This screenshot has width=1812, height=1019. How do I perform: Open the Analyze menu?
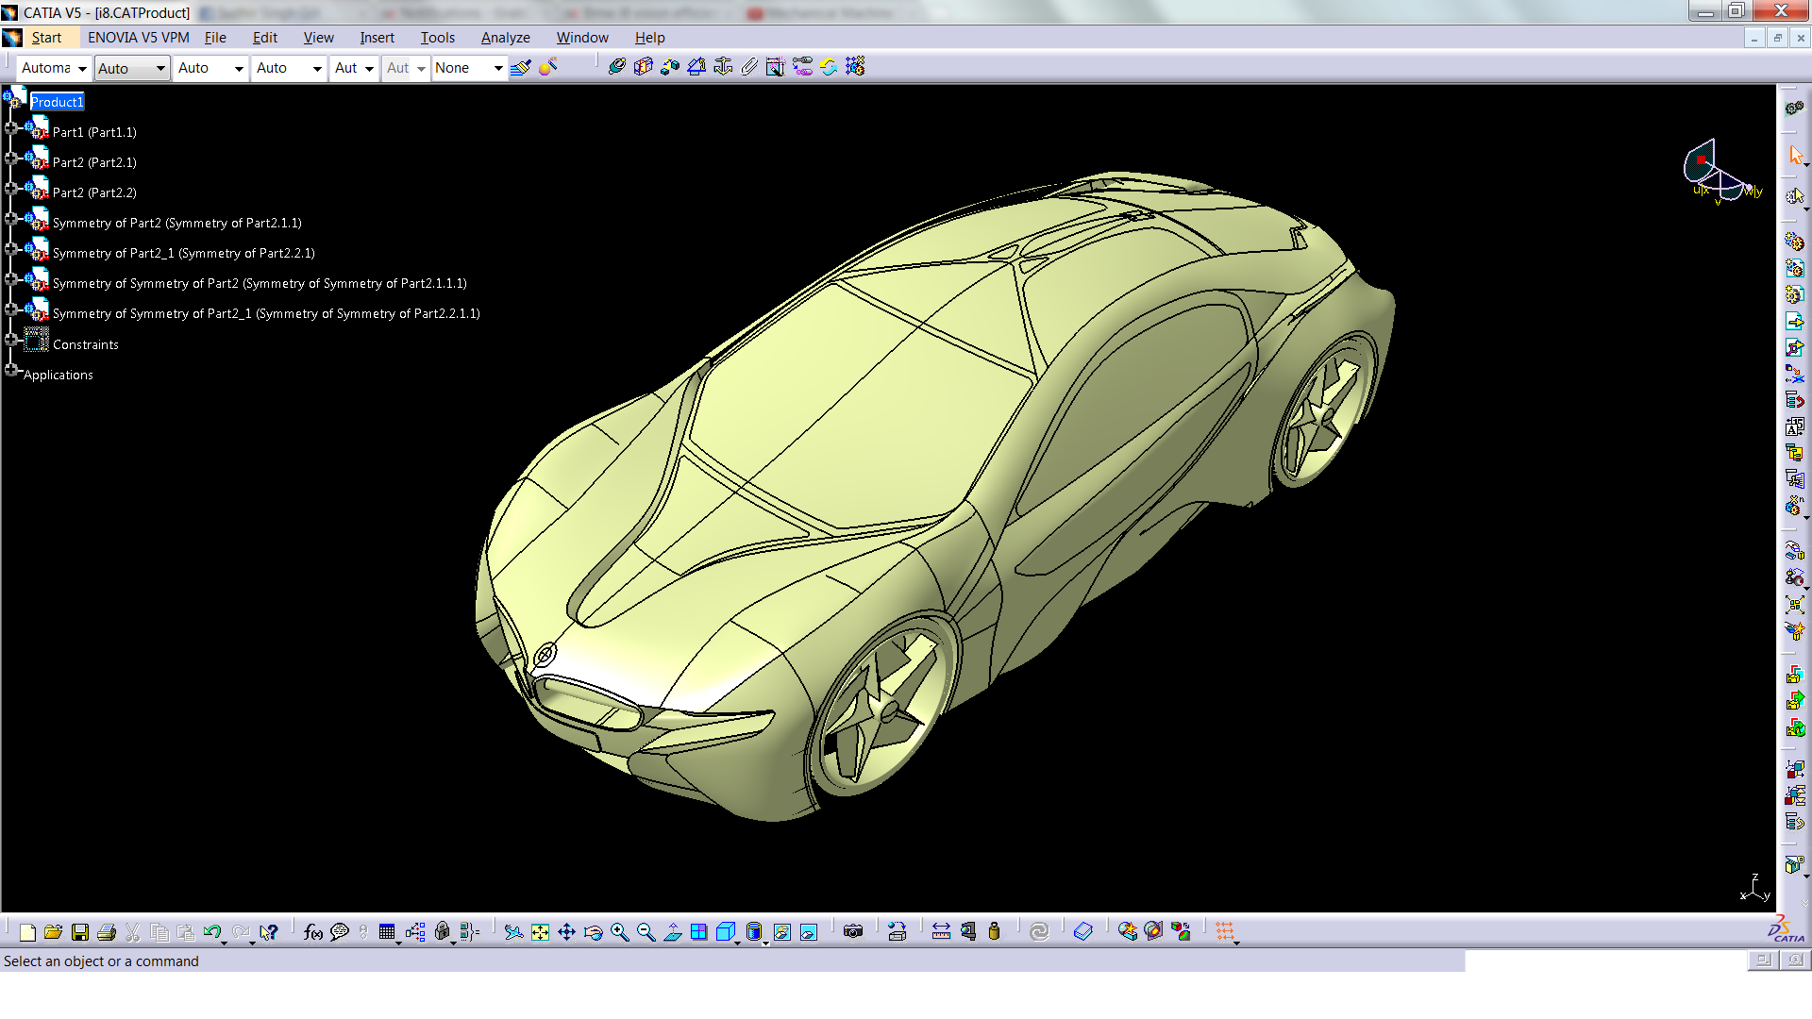[505, 38]
